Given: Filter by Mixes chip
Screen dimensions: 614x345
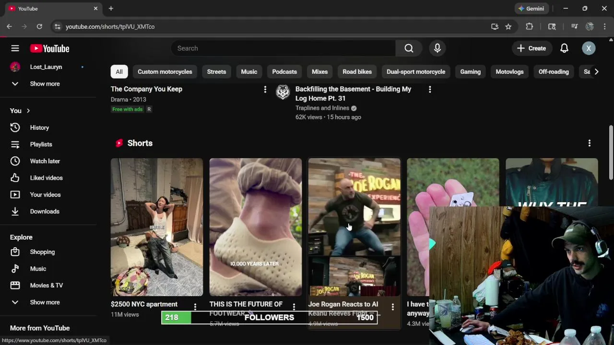Looking at the screenshot, I should [x=319, y=72].
